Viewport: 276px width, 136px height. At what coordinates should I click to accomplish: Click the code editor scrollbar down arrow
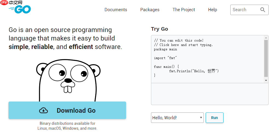(266, 80)
